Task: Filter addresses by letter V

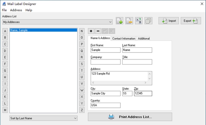Action: (x=82, y=83)
